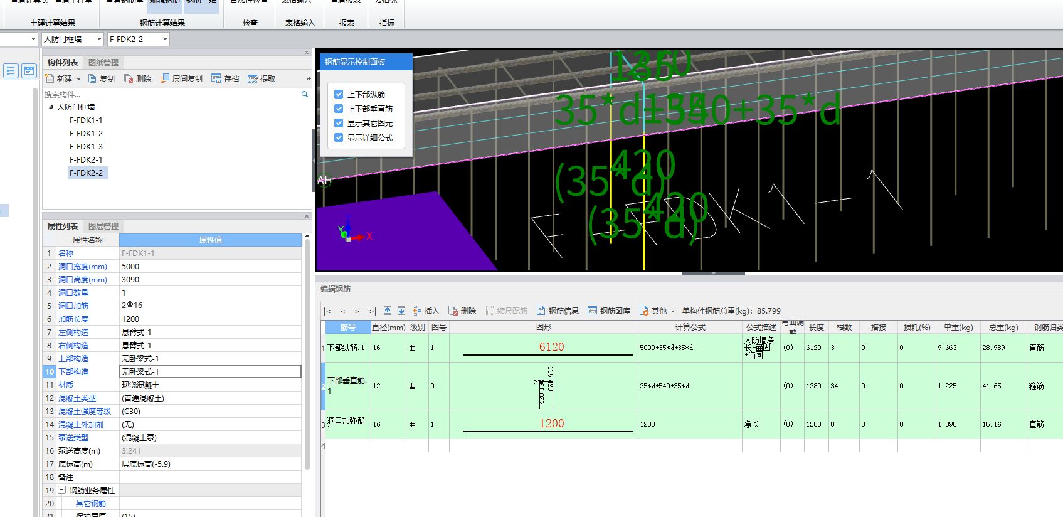Collapse the 人防门框墙 tree node
The width and height of the screenshot is (1063, 517).
tap(51, 107)
